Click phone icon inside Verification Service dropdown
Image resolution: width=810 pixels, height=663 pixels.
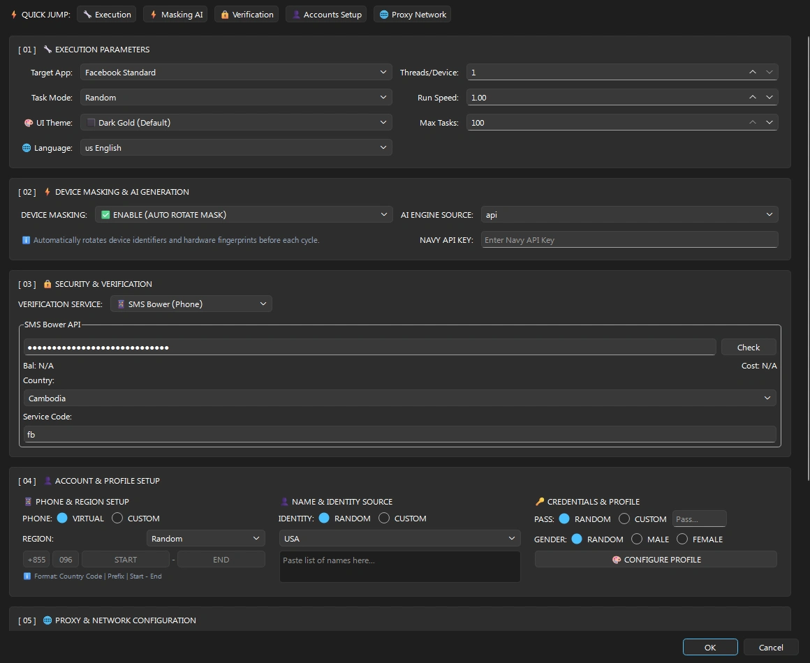pyautogui.click(x=121, y=304)
